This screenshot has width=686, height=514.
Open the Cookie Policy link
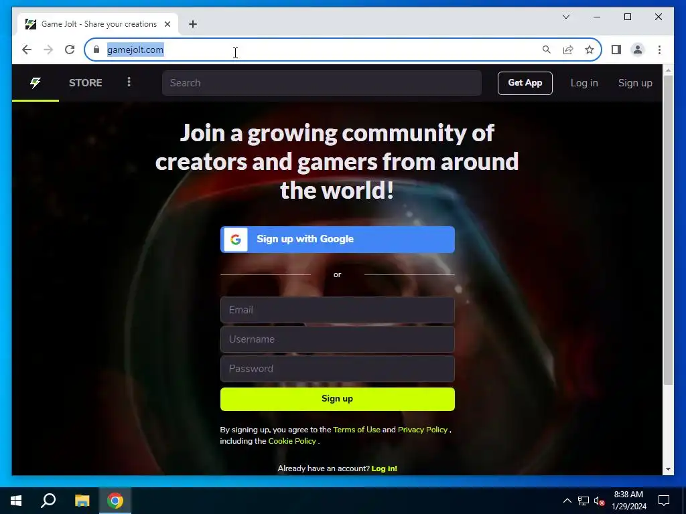[292, 441]
